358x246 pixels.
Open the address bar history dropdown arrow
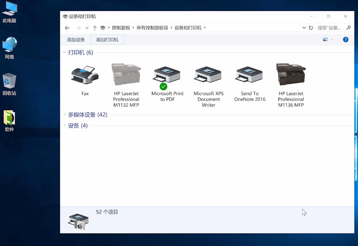[x=304, y=28]
